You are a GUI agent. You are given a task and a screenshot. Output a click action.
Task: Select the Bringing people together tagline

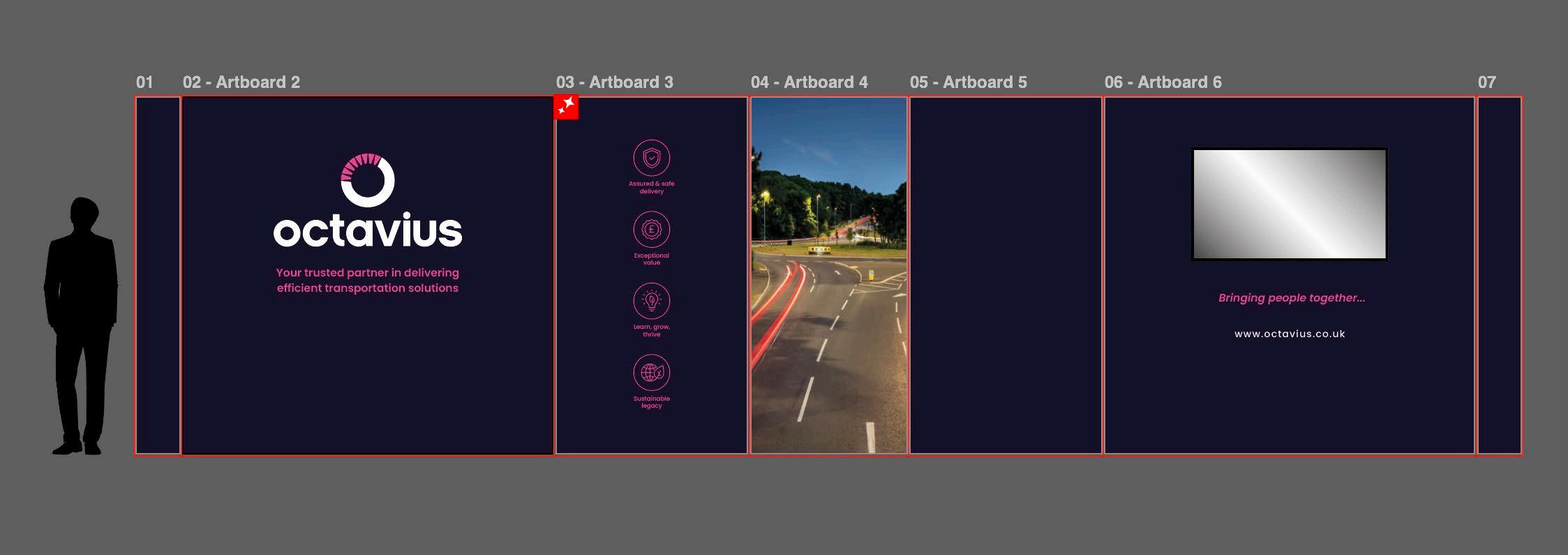(x=1292, y=298)
